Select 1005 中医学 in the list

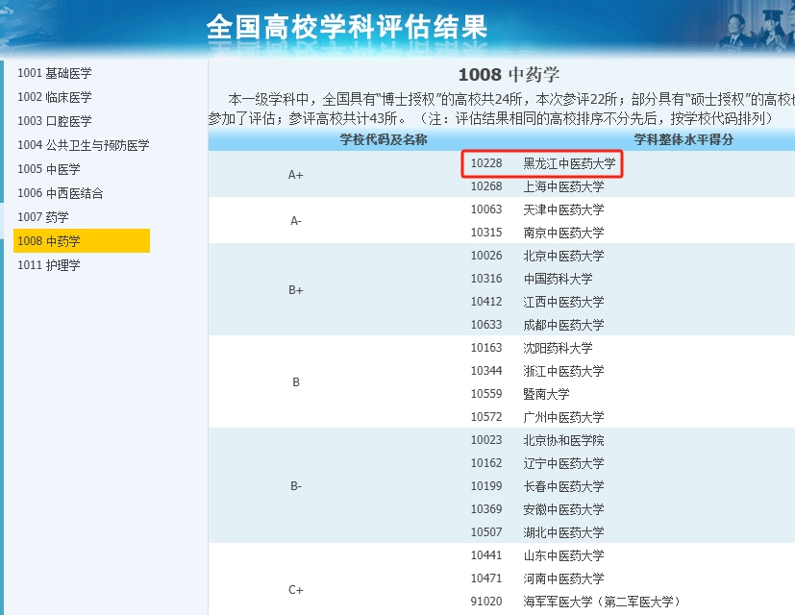coord(49,169)
